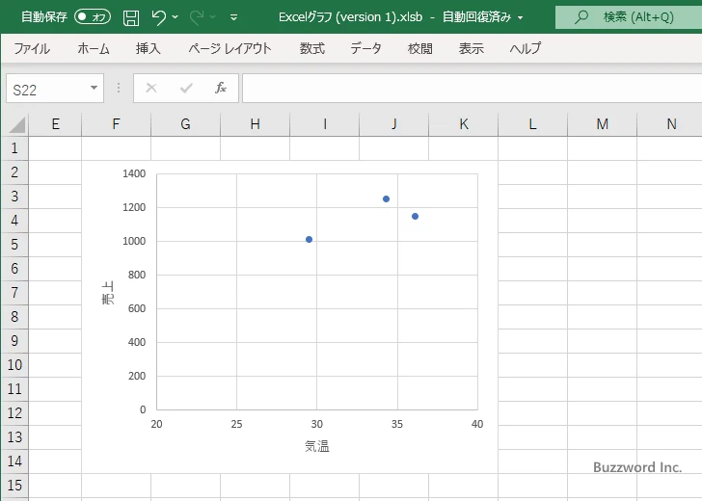Click the data point near 1000
The width and height of the screenshot is (702, 501).
tap(309, 240)
